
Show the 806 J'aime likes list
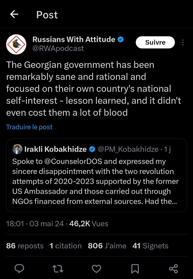coord(107,246)
